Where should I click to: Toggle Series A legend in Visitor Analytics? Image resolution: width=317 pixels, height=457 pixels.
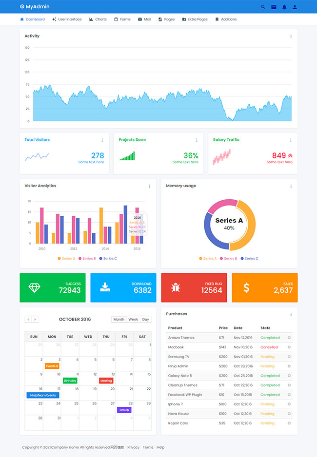tap(66, 259)
